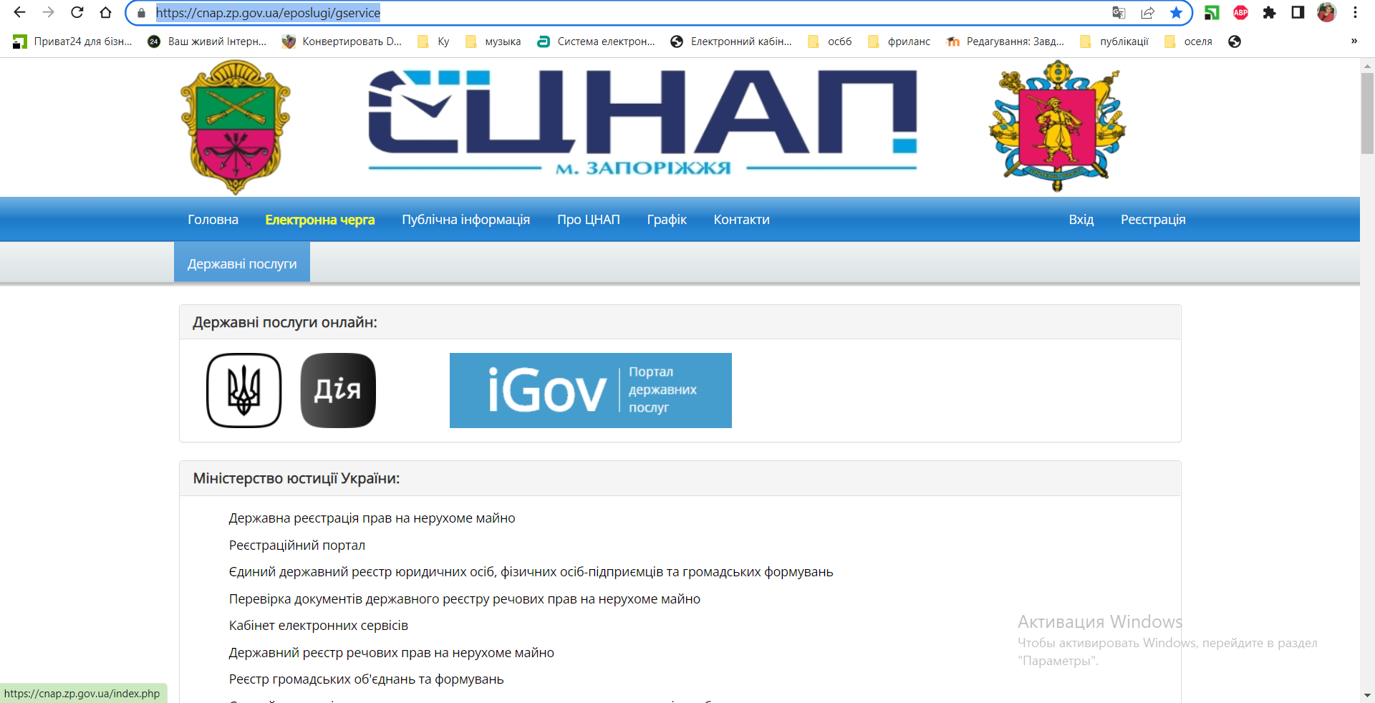The height and width of the screenshot is (703, 1375).
Task: Go to browser home page icon
Action: (x=105, y=12)
